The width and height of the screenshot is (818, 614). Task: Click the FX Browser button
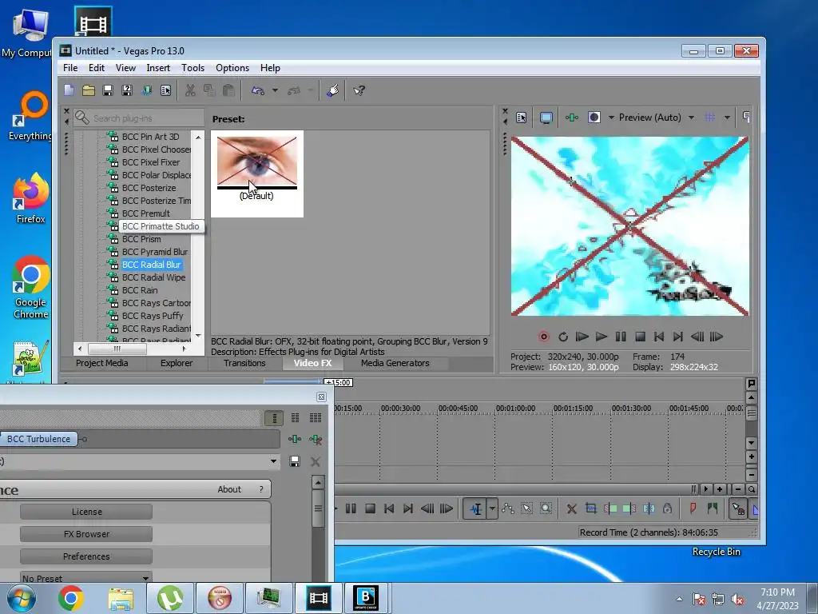86,534
